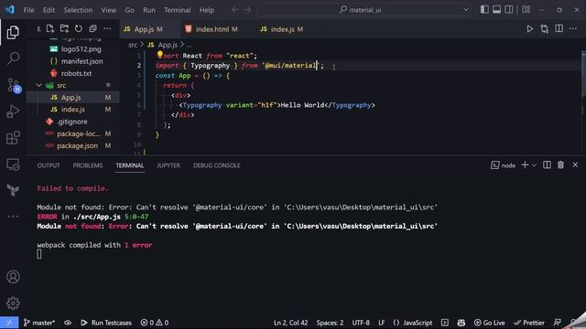This screenshot has width=586, height=329.
Task: Expand the breadcrumb ellipsis after App.js
Action: click(x=189, y=45)
